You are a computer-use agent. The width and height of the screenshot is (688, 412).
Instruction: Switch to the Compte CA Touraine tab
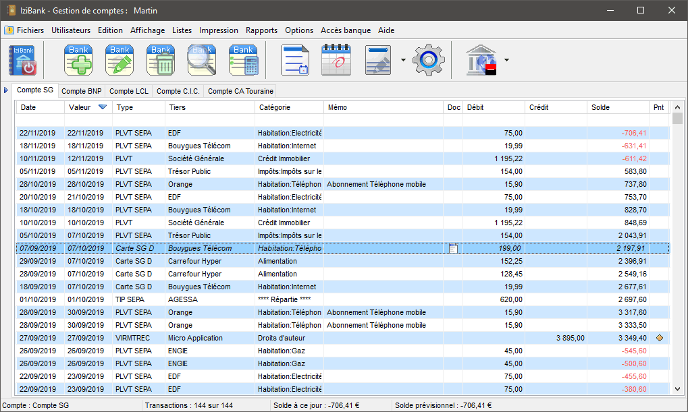tap(240, 91)
